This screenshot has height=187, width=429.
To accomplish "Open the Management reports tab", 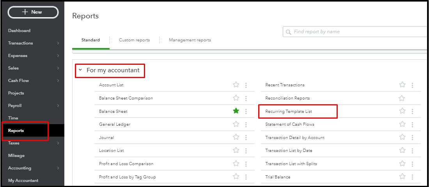I will pos(190,40).
